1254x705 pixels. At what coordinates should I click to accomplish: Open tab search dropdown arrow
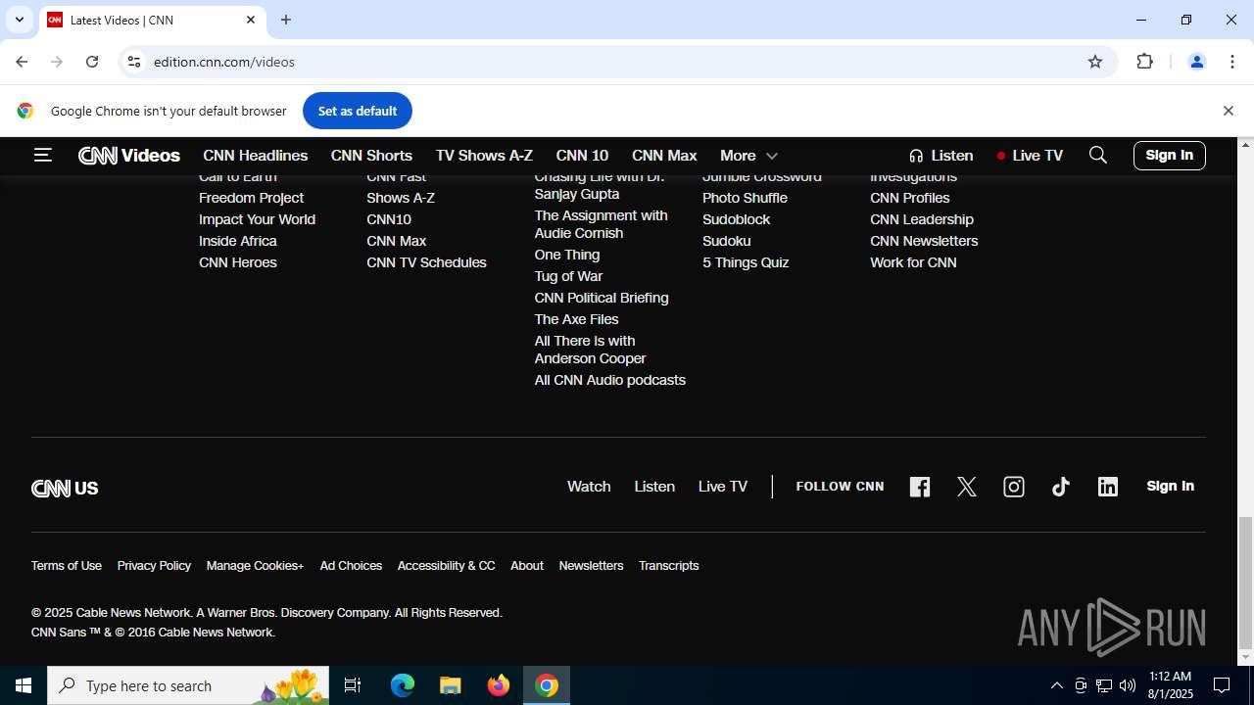(x=19, y=20)
